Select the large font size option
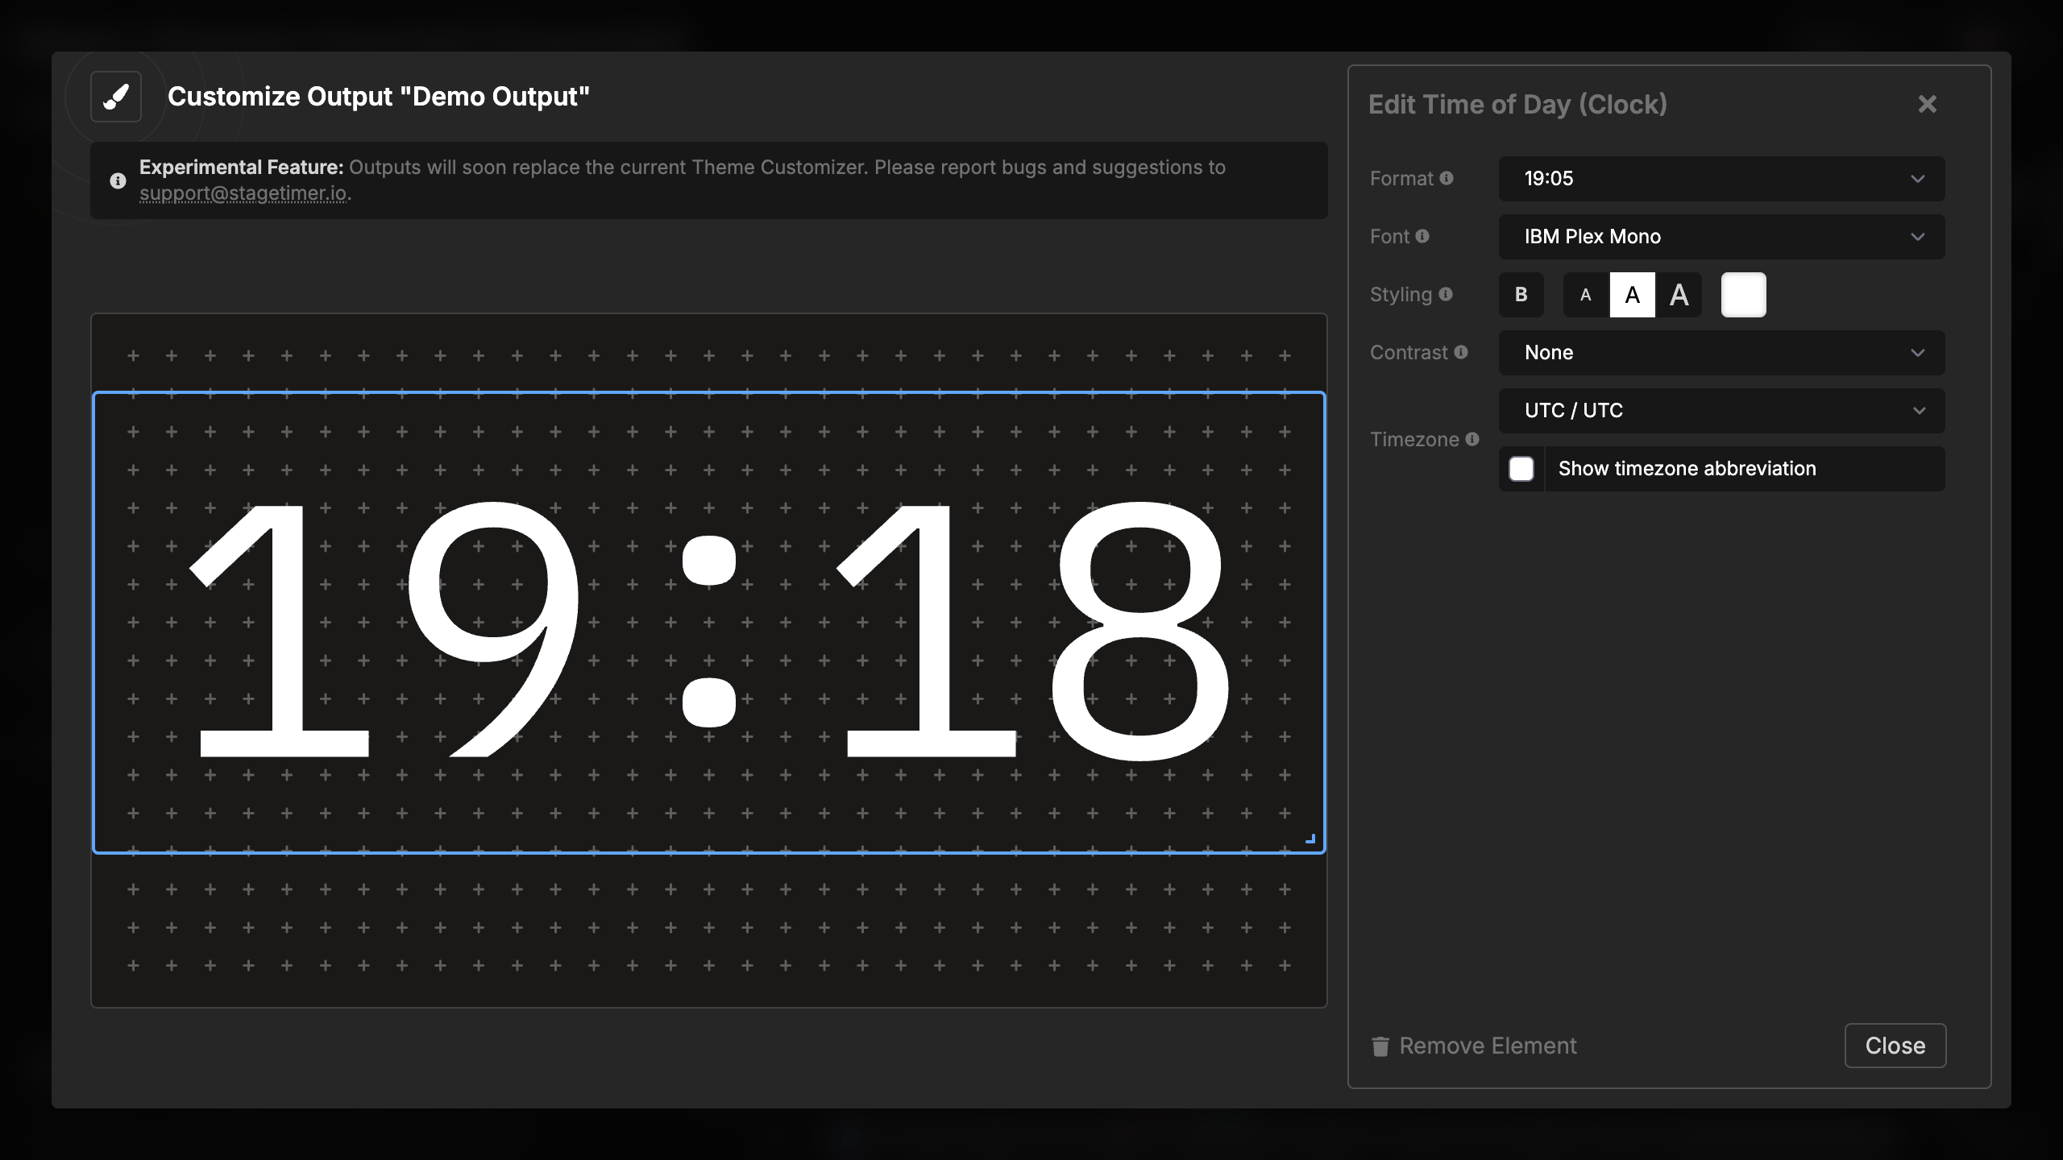 coord(1679,294)
